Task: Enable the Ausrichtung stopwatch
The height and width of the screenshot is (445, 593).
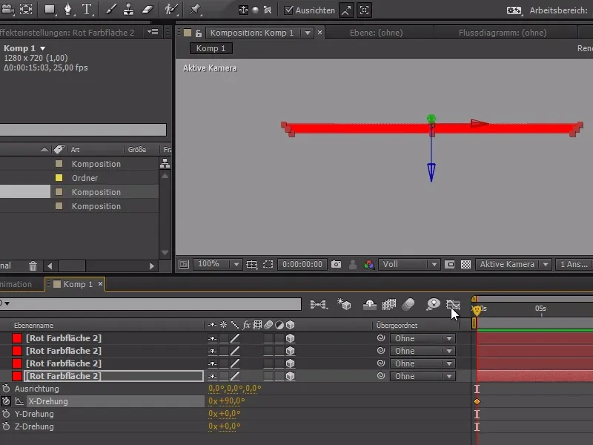Action: point(6,389)
